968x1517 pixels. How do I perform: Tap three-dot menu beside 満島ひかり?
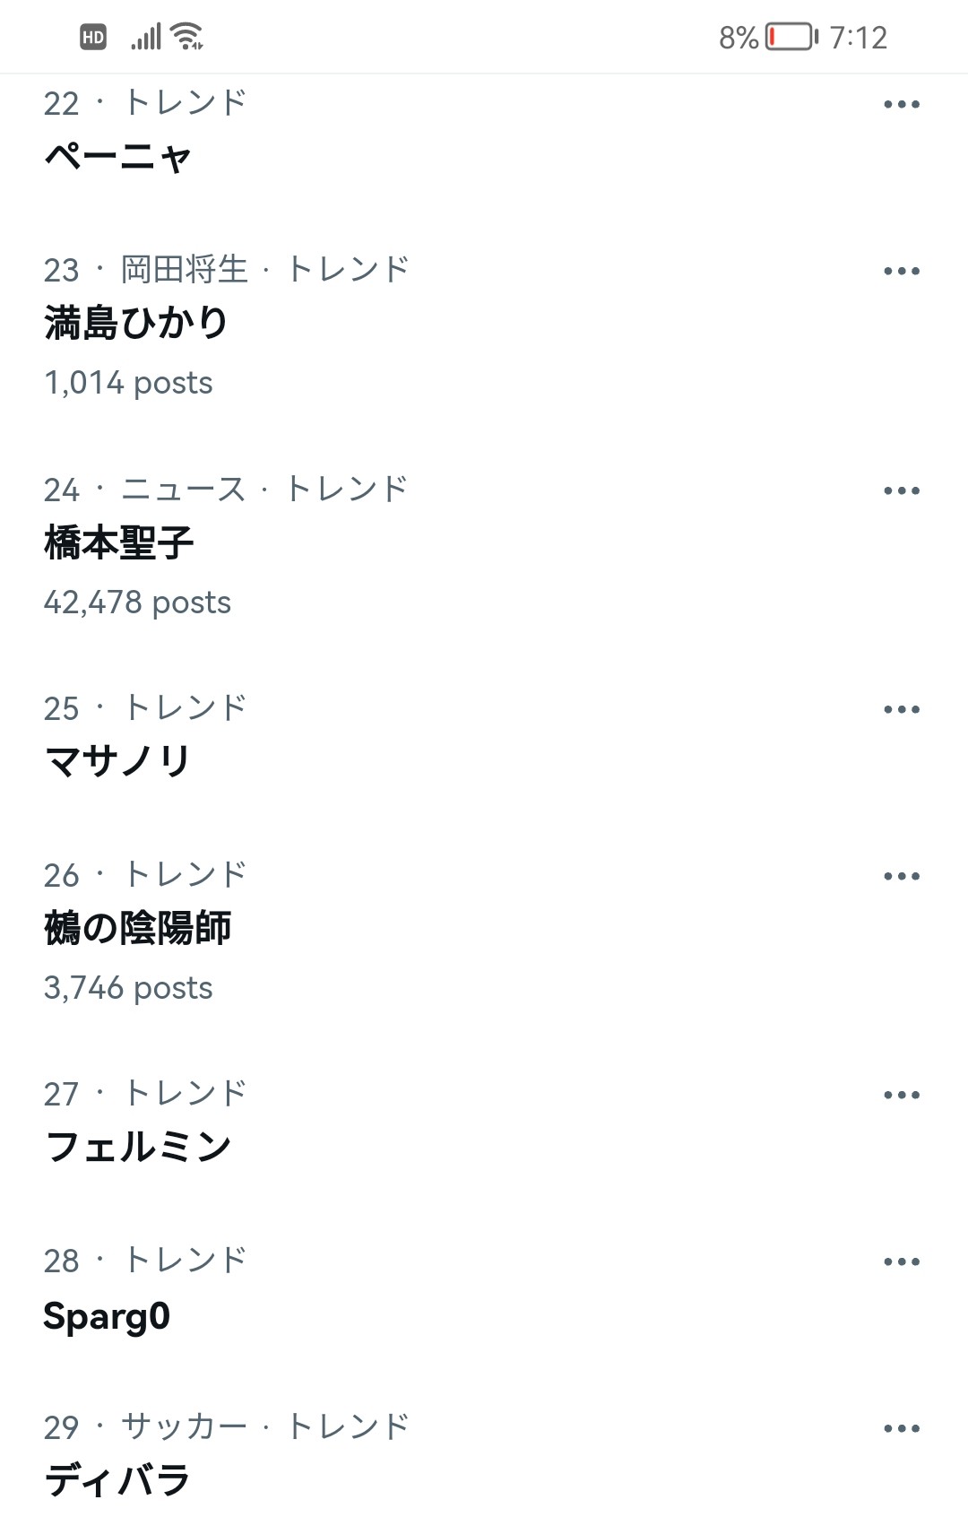coord(901,272)
